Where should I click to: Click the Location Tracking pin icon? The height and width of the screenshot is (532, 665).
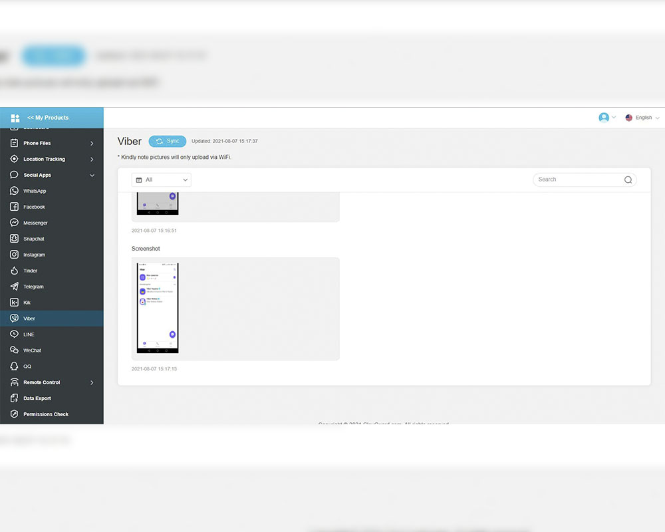point(14,159)
